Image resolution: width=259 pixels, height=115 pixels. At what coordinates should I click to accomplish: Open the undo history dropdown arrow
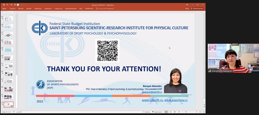pyautogui.click(x=9, y=5)
